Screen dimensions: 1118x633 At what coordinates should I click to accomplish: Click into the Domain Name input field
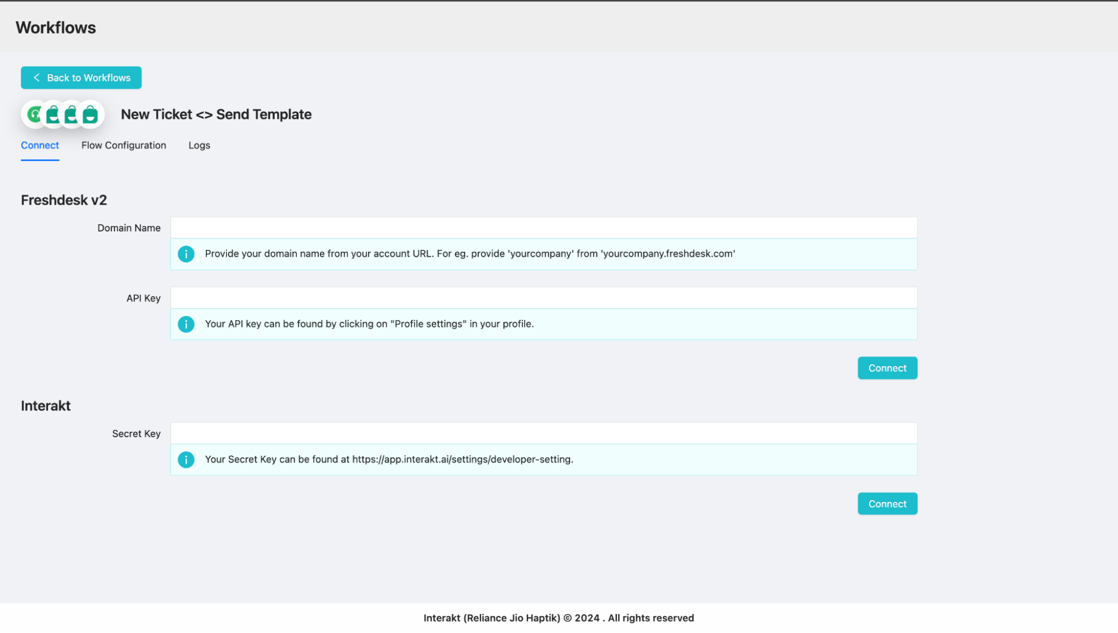tap(543, 228)
